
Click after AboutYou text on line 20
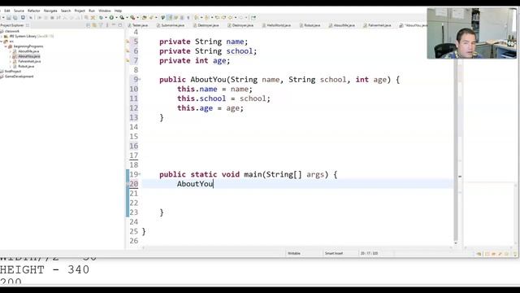click(x=213, y=184)
